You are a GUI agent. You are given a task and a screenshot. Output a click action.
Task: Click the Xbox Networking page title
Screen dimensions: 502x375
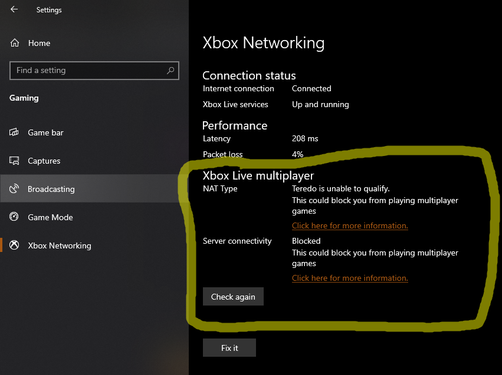(264, 43)
